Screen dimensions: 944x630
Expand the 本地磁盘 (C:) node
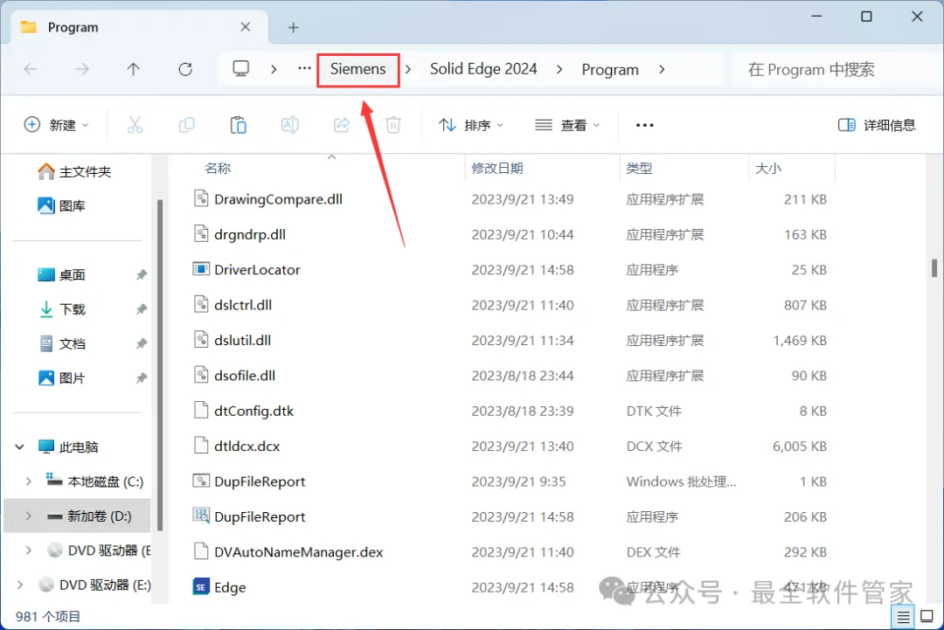click(x=28, y=481)
